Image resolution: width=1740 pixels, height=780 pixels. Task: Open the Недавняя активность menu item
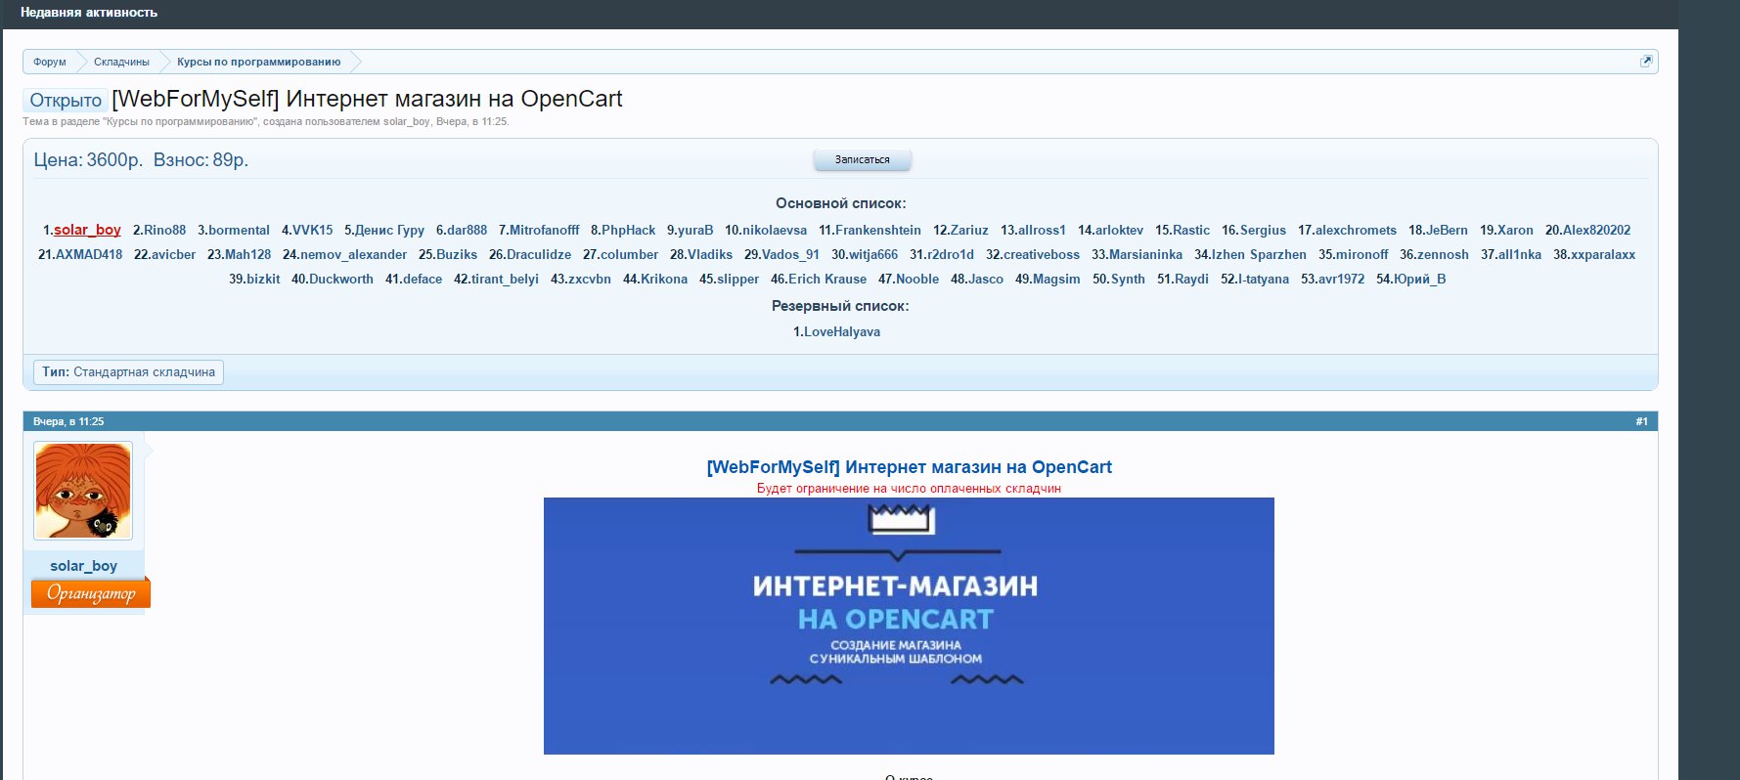(x=89, y=13)
